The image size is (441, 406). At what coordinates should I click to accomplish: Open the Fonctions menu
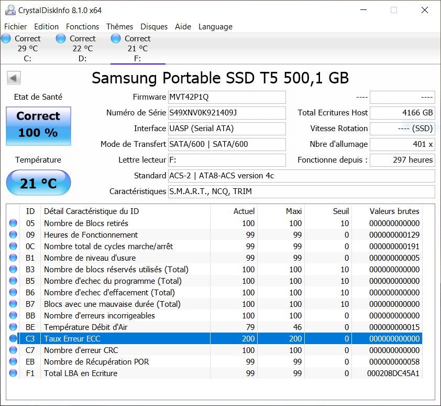[82, 27]
